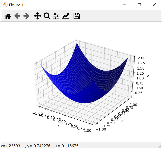Click the y axis label
This screenshot has height=149, width=162.
pyautogui.click(x=122, y=120)
